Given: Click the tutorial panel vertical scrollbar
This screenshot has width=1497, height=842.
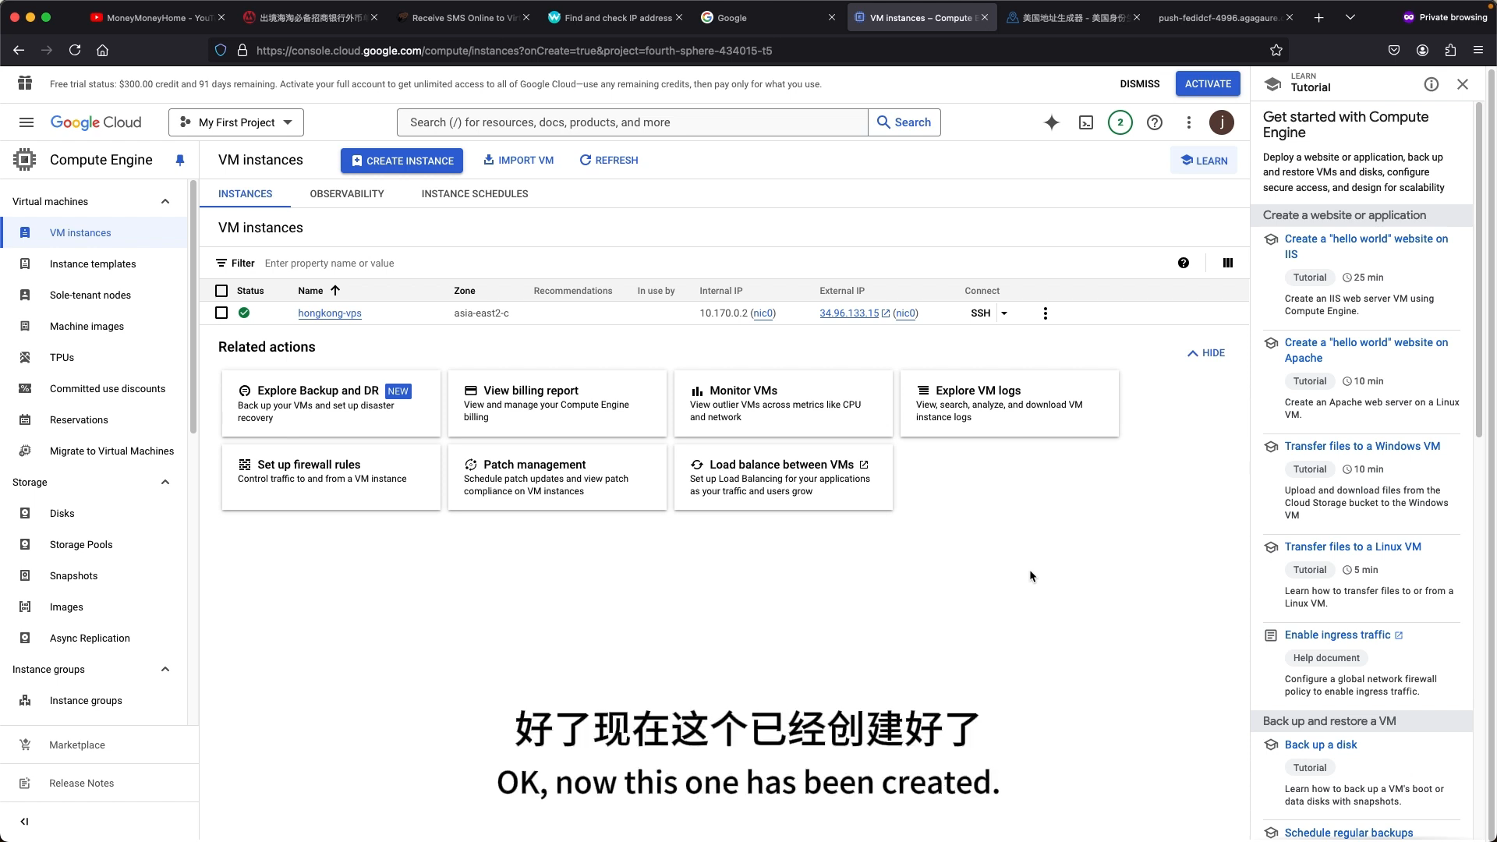Looking at the screenshot, I should pyautogui.click(x=1478, y=270).
